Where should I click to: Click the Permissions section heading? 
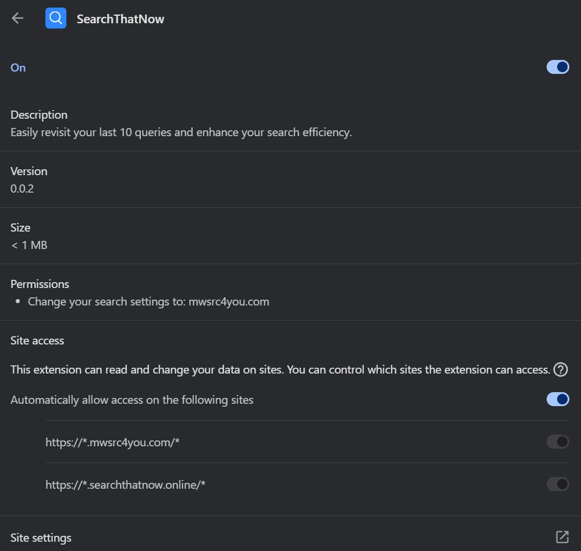tap(40, 284)
